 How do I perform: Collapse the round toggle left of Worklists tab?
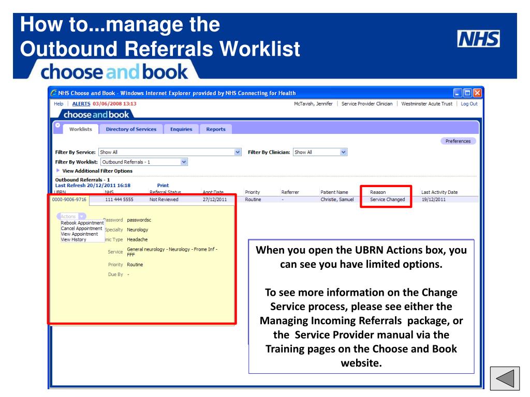pos(57,125)
